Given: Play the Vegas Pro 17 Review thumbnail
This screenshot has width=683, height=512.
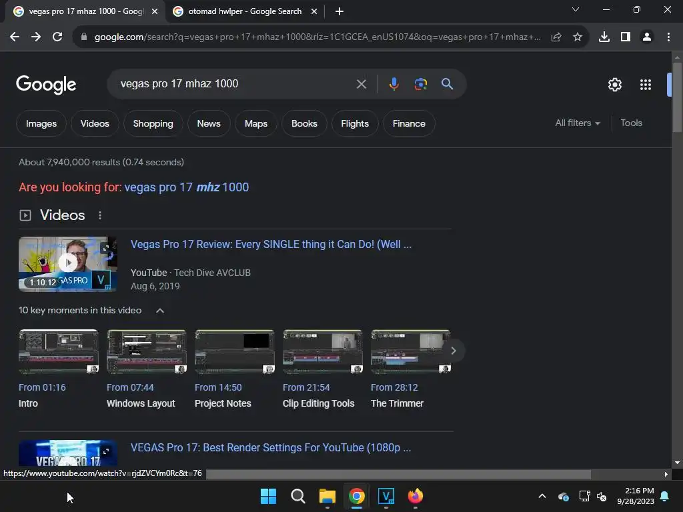Looking at the screenshot, I should 68,264.
